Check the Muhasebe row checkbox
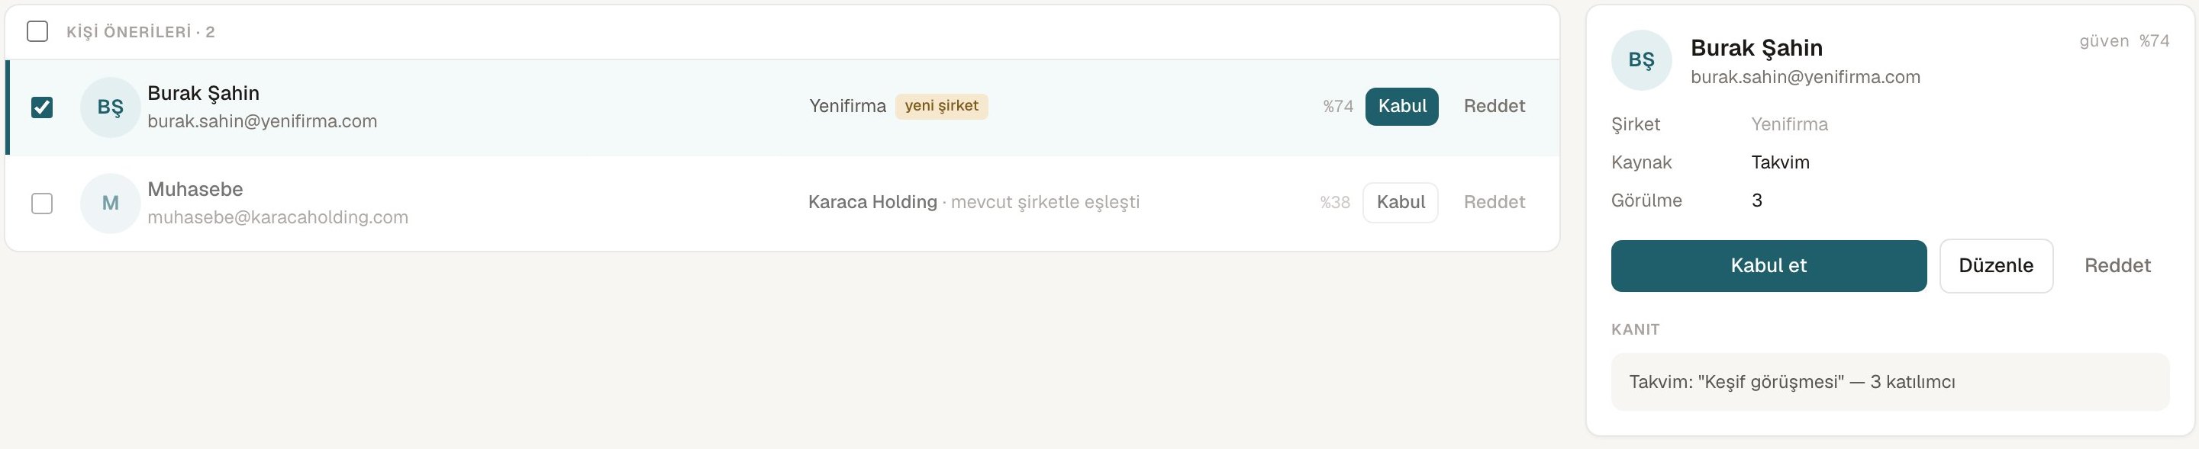The height and width of the screenshot is (449, 2199). (42, 203)
